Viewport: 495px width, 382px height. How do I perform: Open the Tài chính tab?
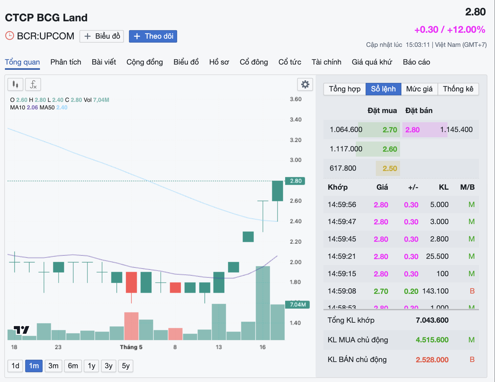coord(326,62)
